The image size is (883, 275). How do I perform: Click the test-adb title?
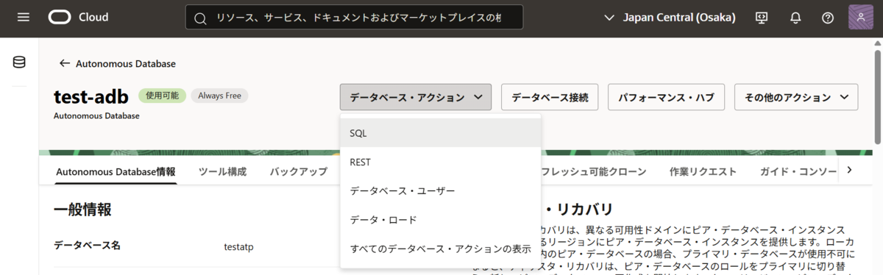click(x=91, y=96)
